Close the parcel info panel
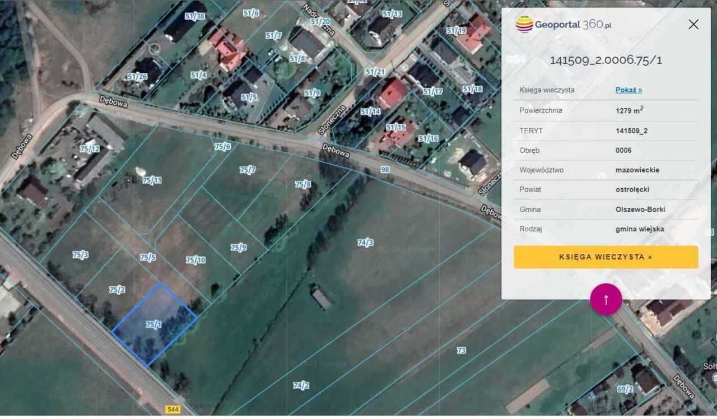This screenshot has width=717, height=419. pos(693,24)
